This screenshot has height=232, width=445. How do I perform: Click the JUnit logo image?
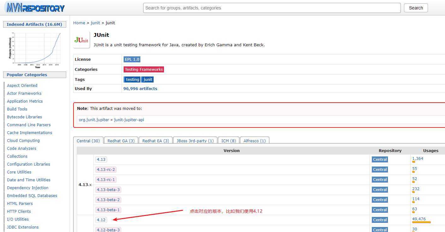[81, 40]
